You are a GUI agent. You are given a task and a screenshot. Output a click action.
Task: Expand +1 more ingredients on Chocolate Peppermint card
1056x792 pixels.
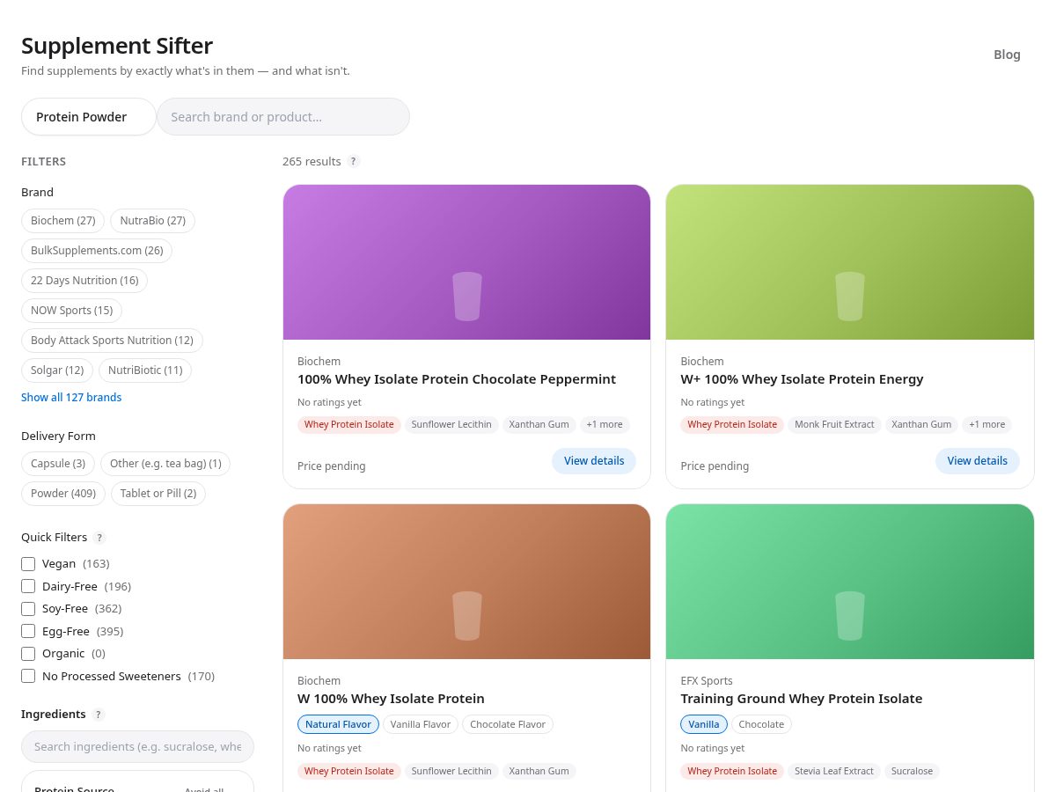(x=605, y=424)
